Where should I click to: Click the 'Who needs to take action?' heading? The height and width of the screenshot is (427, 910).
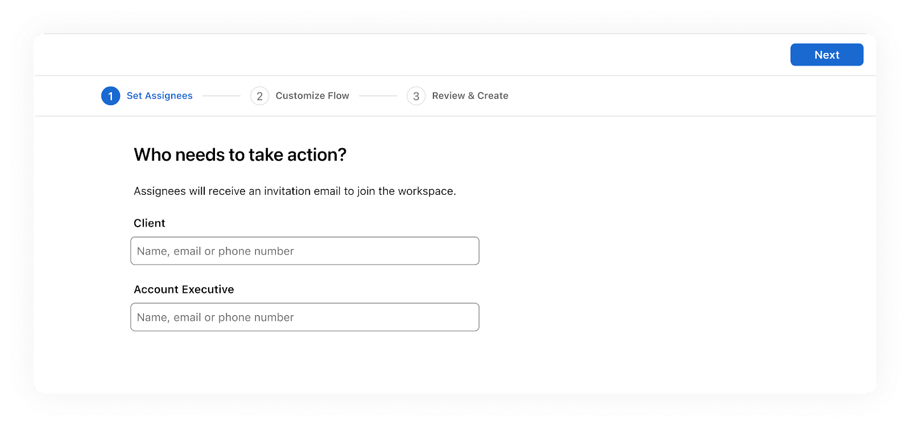[240, 155]
